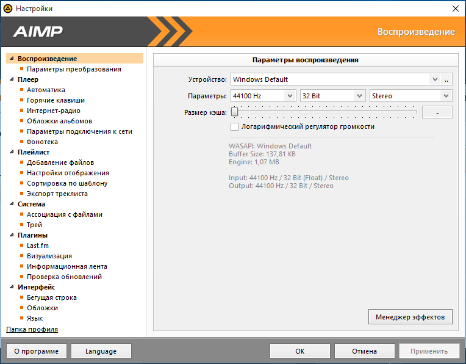Click the Language button
Viewport: 466px width, 364px height.
click(101, 351)
